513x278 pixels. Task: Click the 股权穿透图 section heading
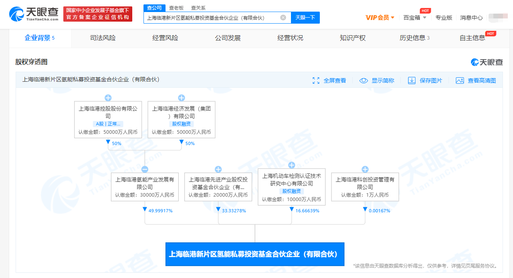tap(31, 62)
